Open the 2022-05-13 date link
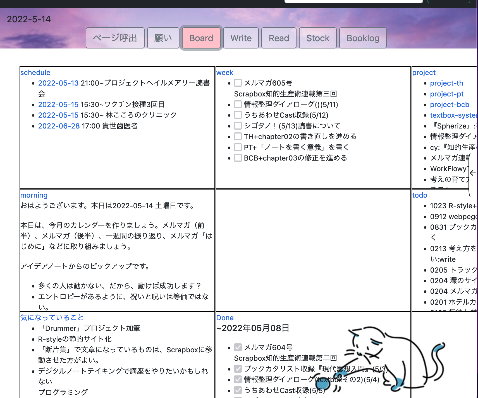 coord(58,83)
